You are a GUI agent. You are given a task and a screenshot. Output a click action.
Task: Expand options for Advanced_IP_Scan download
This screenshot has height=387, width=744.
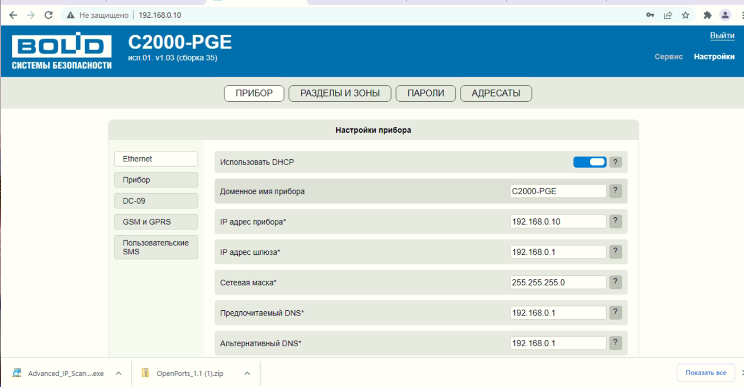(119, 373)
